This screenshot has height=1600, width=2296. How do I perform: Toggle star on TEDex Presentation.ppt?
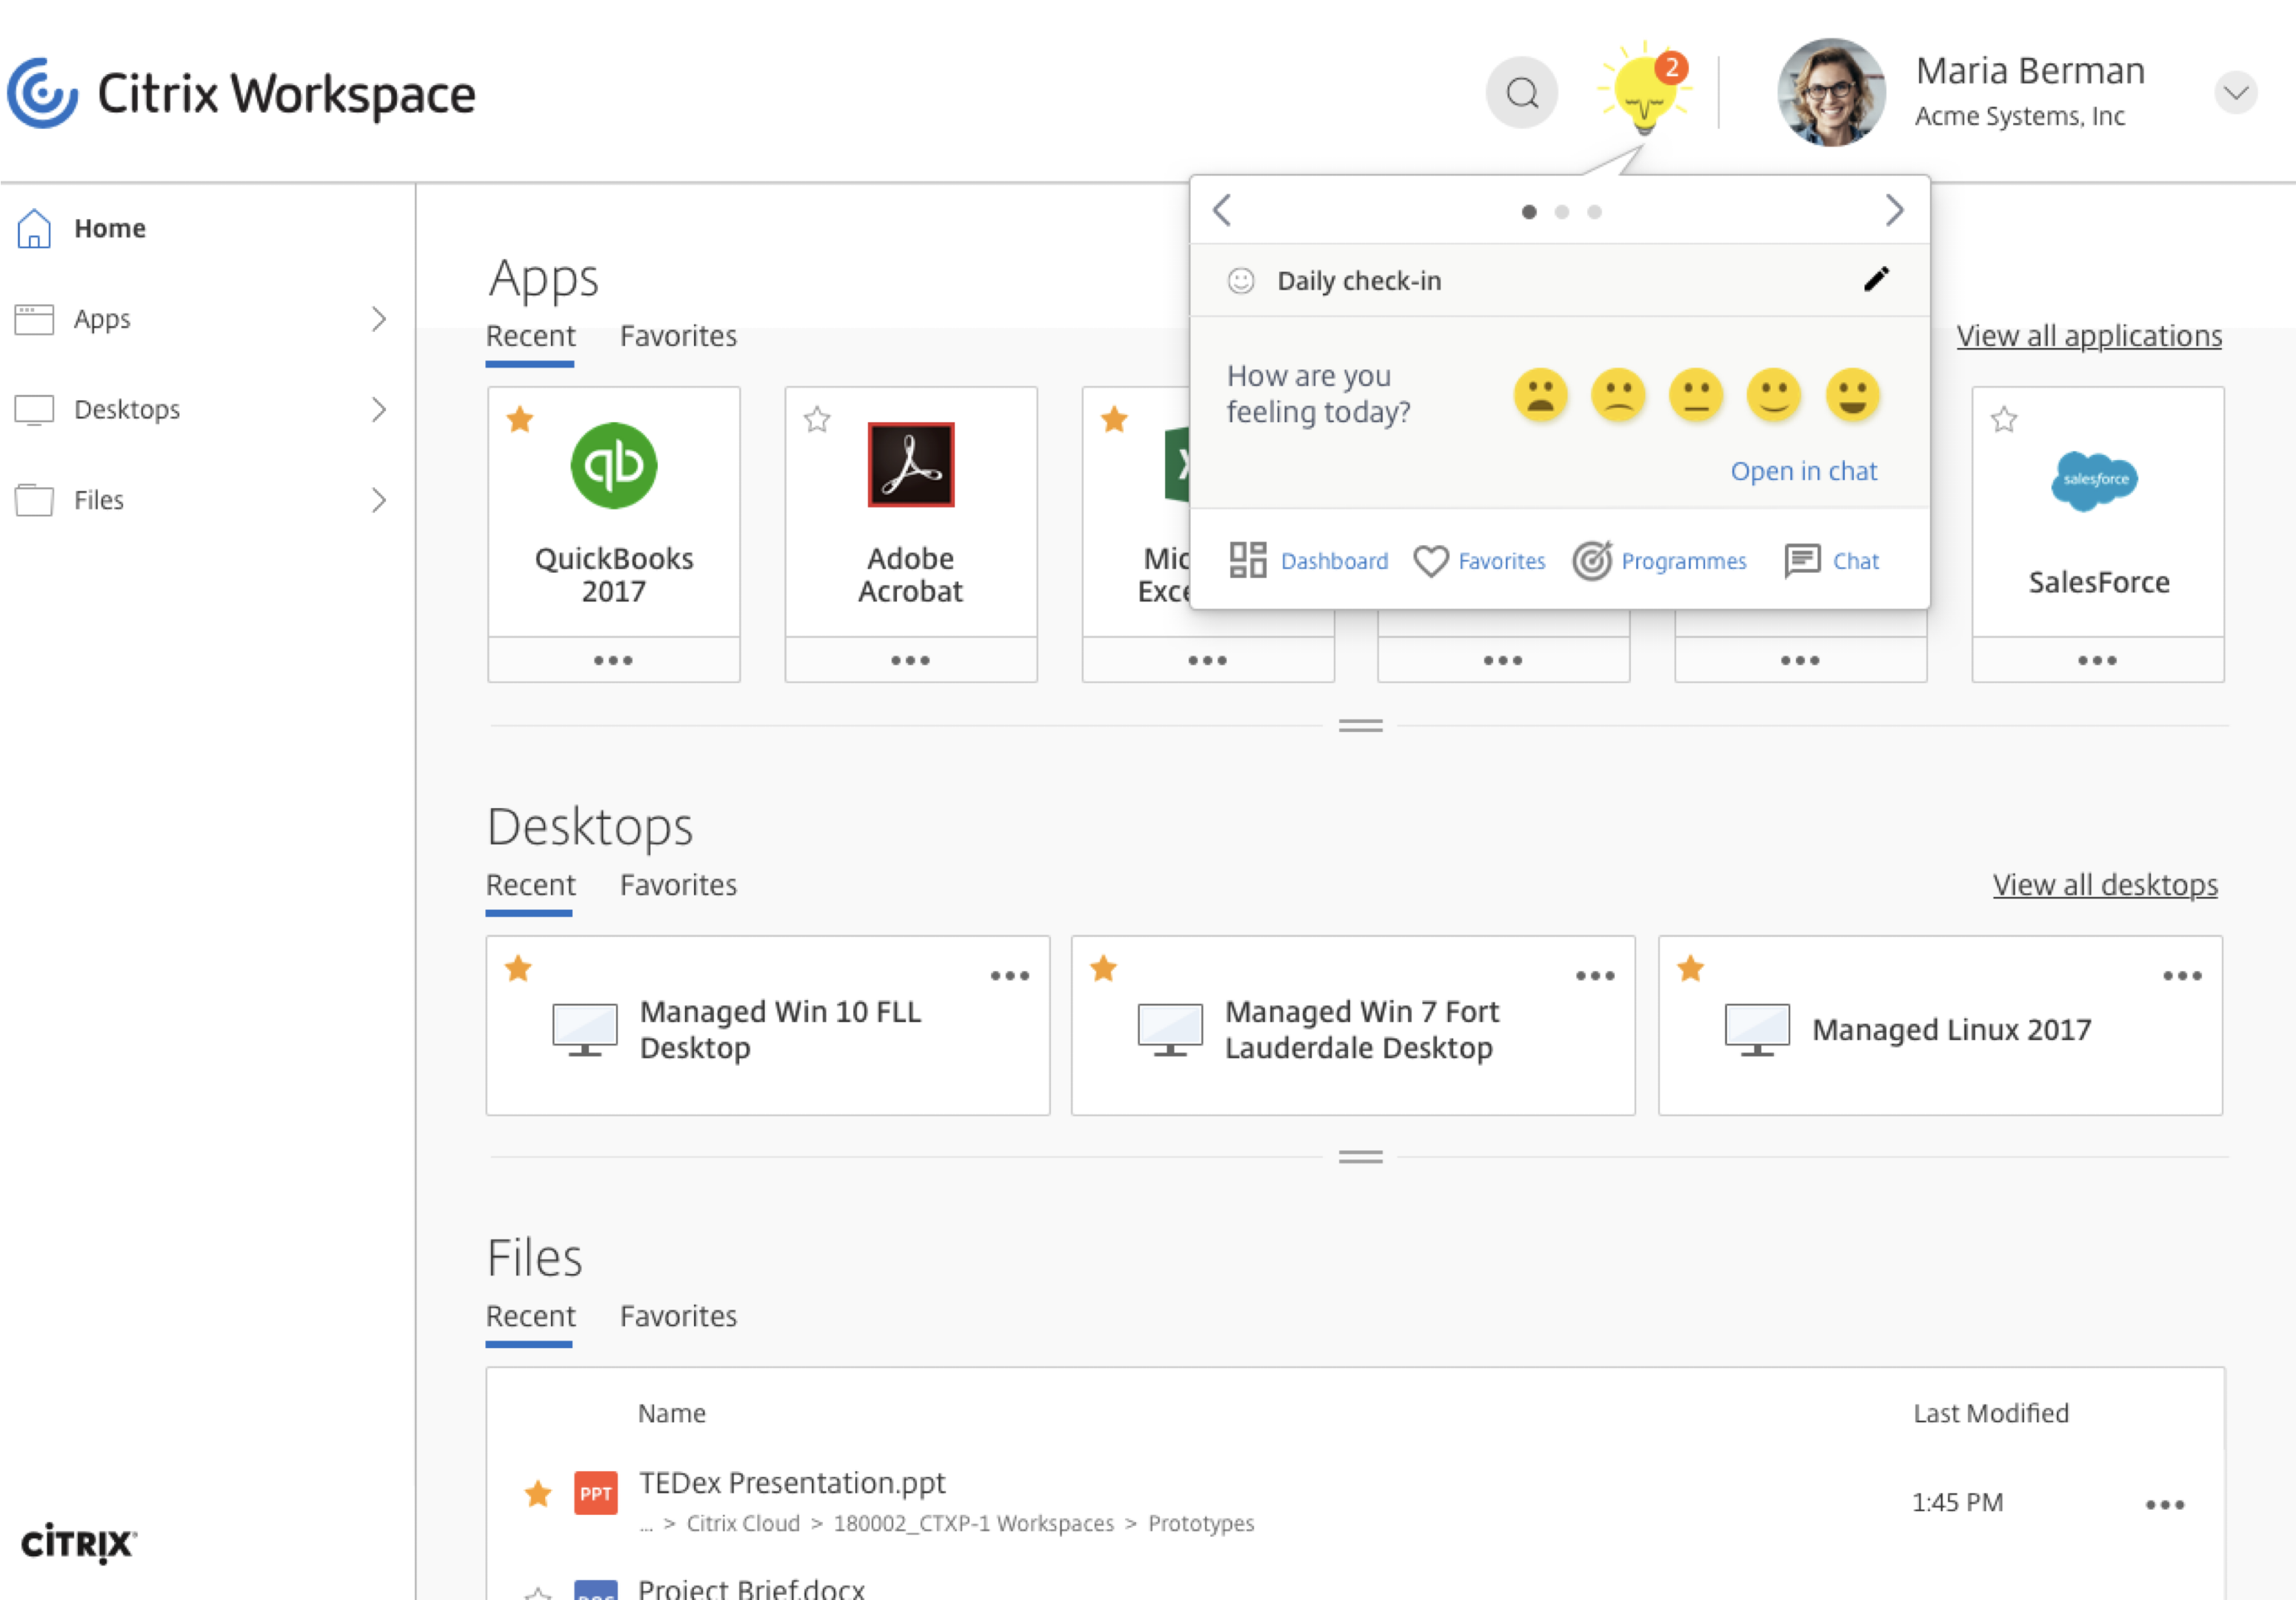pos(538,1494)
